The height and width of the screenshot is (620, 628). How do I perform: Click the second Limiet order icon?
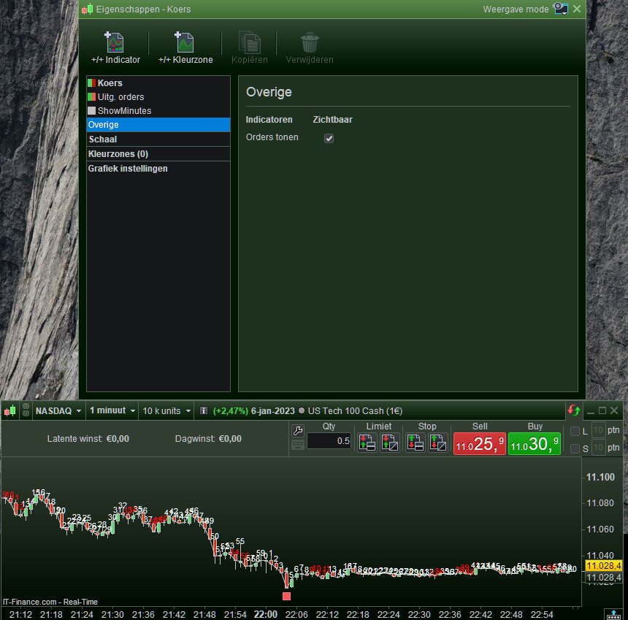390,443
